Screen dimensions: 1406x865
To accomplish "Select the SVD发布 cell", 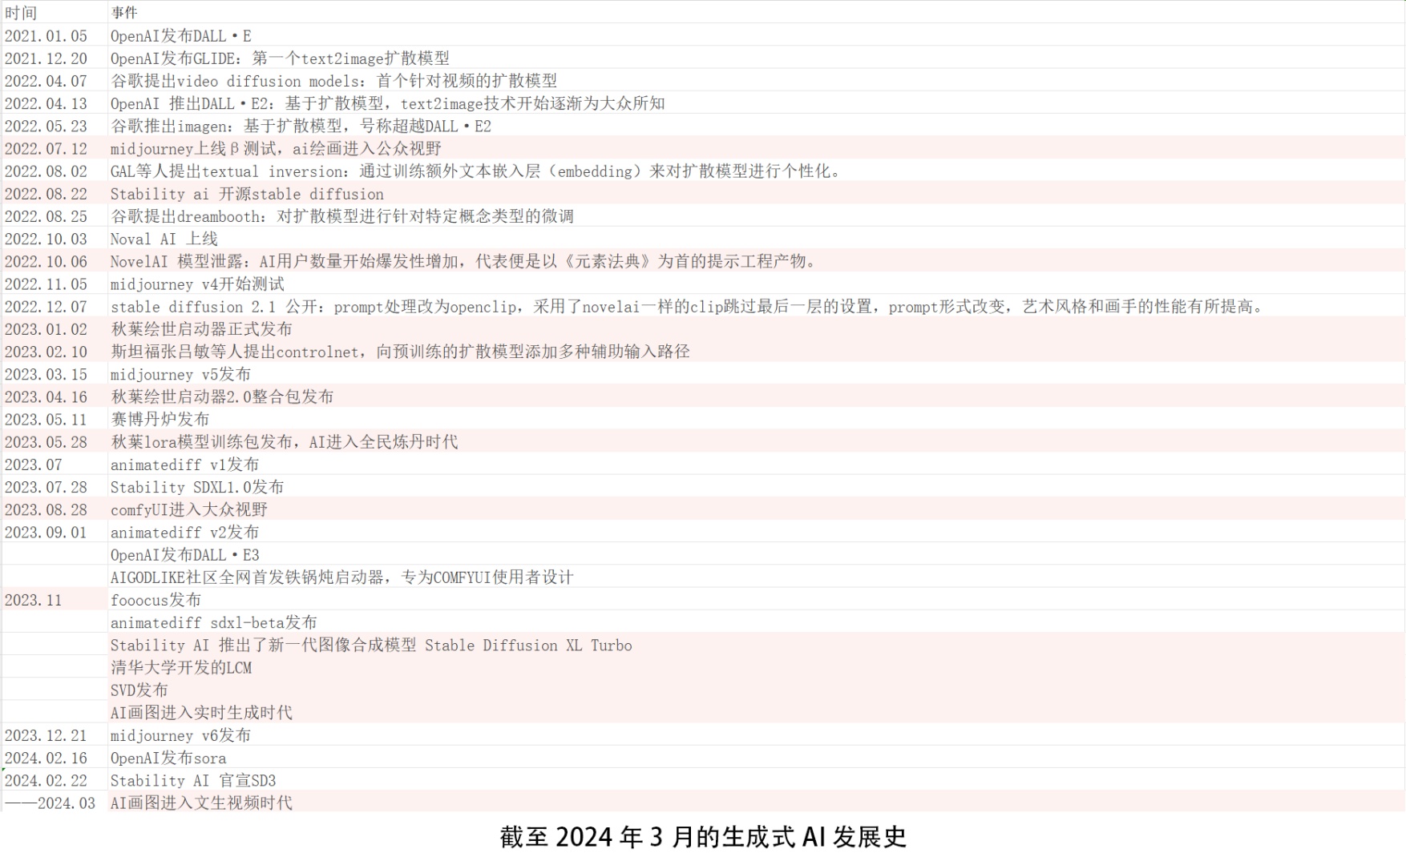I will (756, 690).
